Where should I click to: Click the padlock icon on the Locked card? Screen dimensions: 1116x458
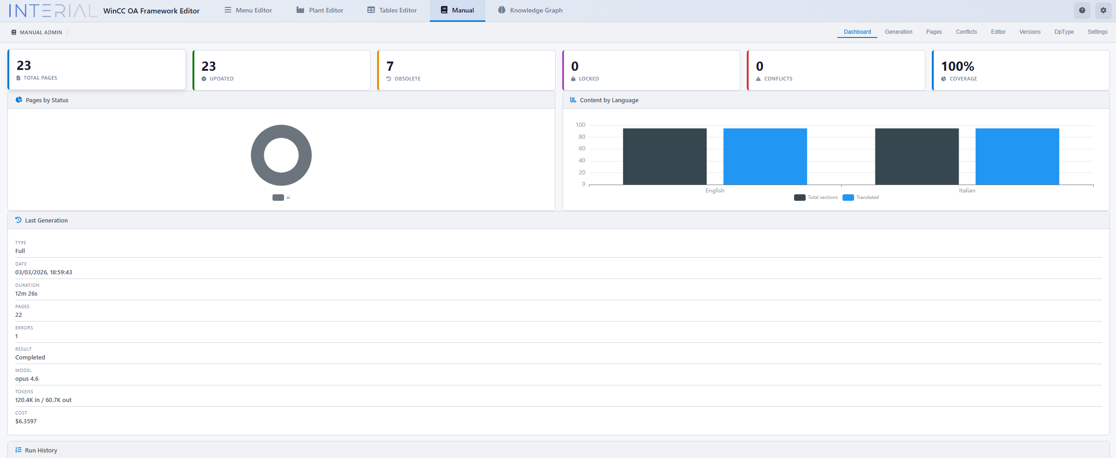point(573,78)
